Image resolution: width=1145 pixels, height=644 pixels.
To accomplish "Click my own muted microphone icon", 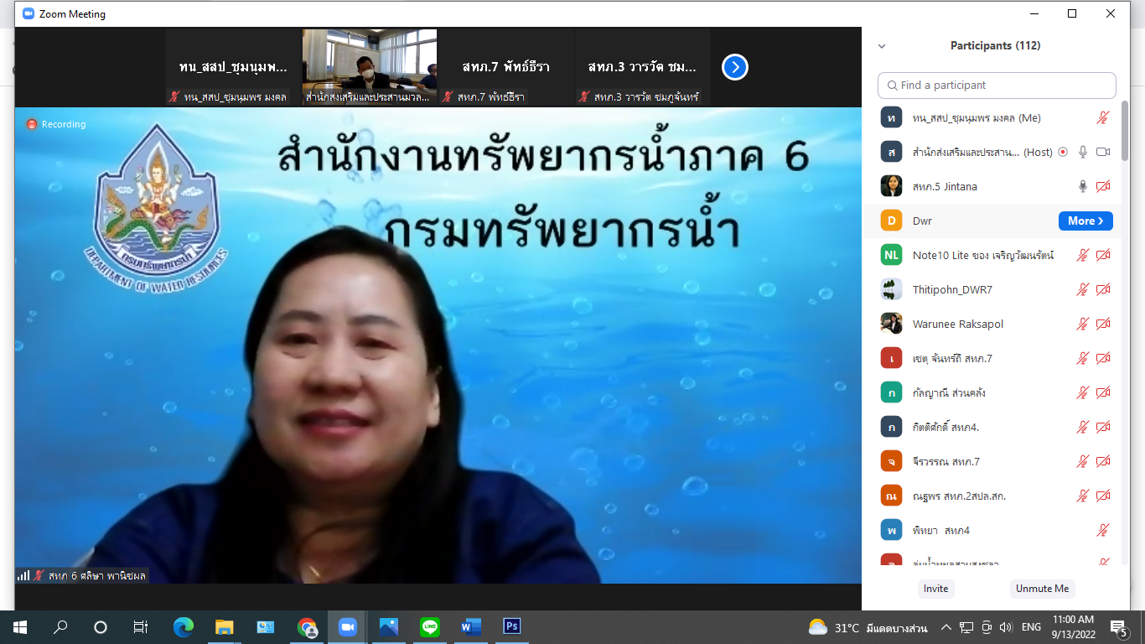I will point(1103,118).
